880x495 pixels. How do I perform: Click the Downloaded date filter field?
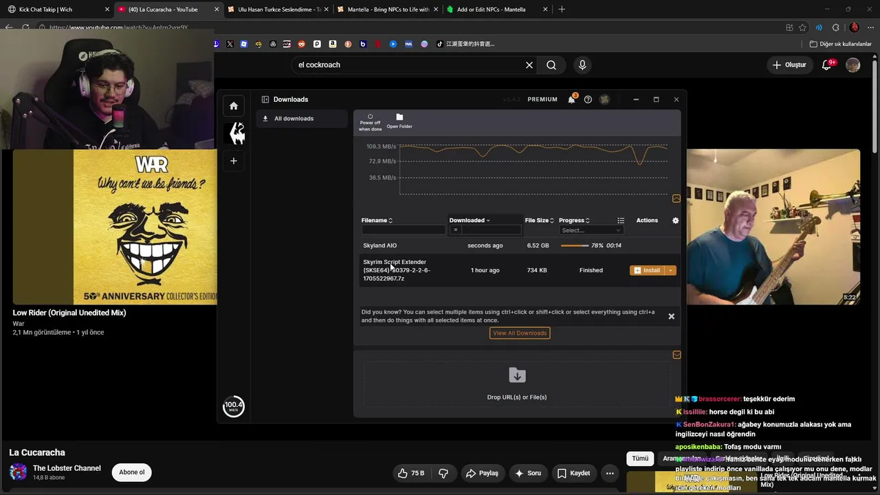[491, 230]
